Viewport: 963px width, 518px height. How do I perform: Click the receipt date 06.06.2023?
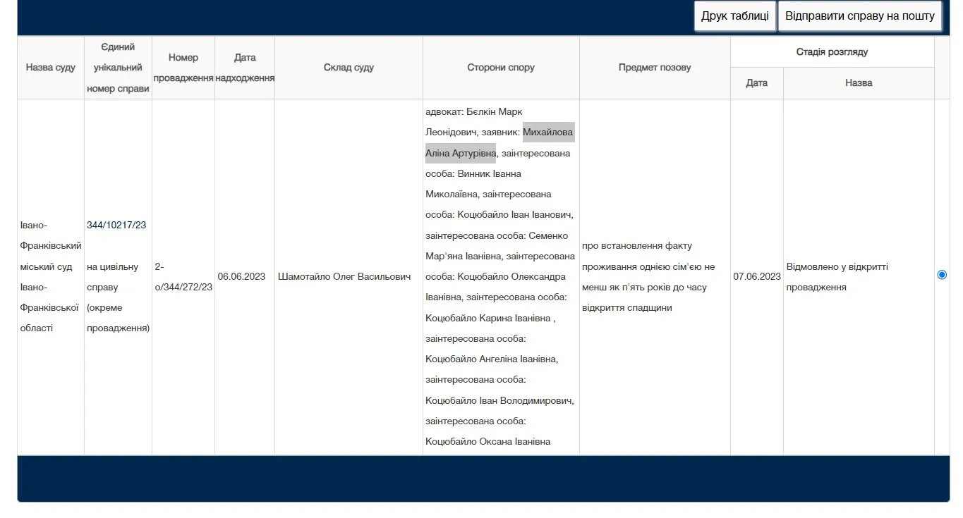tap(241, 277)
